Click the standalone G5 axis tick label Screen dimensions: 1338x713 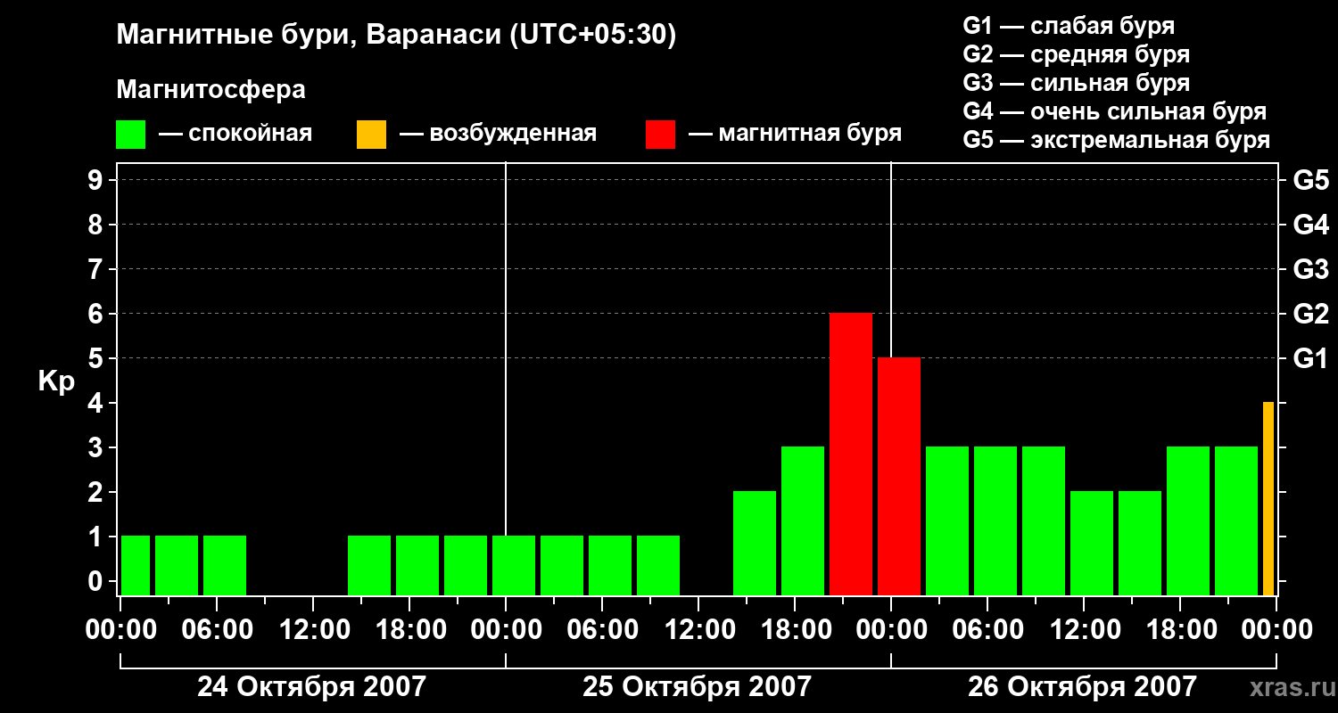tap(1310, 180)
